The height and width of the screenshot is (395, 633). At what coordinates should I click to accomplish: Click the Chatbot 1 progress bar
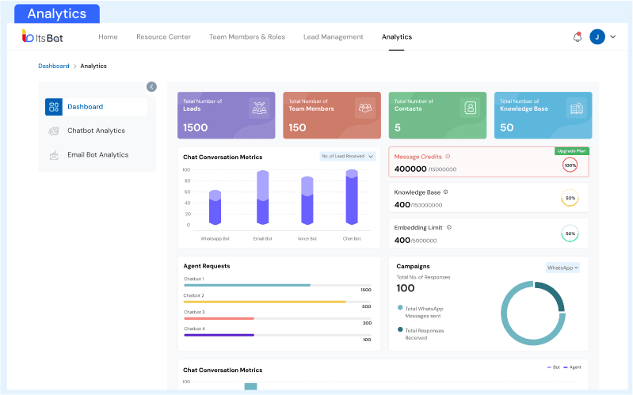point(277,285)
